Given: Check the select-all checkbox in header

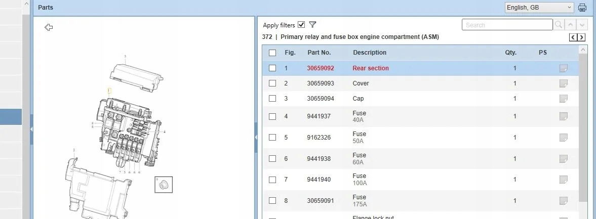Looking at the screenshot, I should tap(272, 53).
